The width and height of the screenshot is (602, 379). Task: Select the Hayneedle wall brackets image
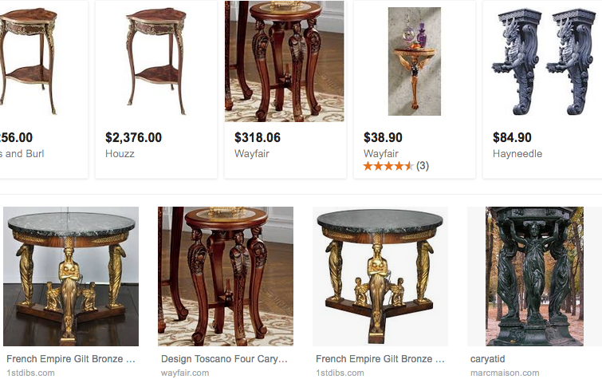(543, 61)
